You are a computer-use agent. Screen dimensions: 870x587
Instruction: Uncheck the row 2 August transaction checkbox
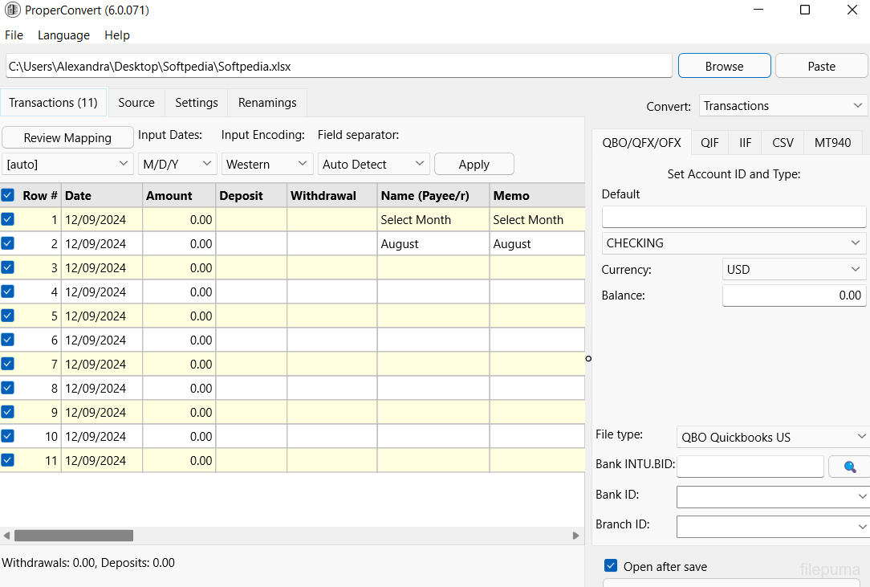tap(8, 243)
